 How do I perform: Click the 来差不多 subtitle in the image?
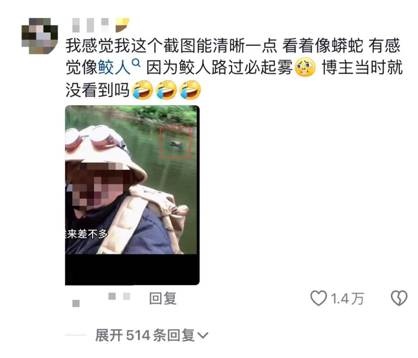86,234
